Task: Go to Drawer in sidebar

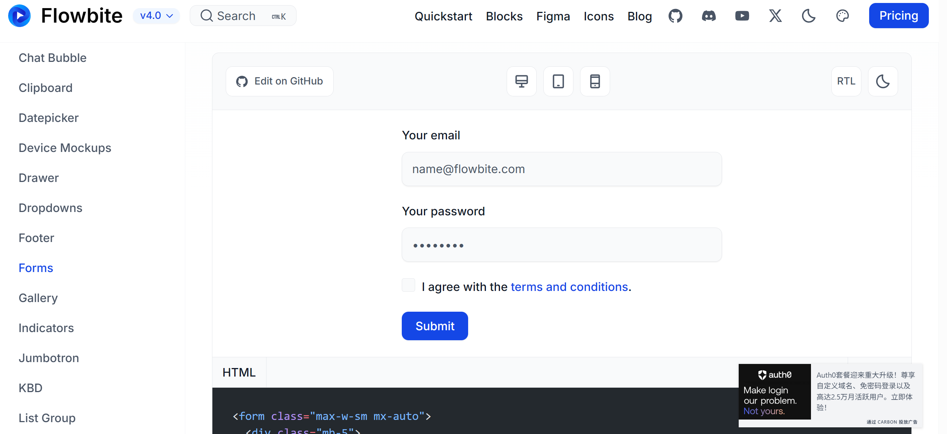Action: pyautogui.click(x=39, y=178)
